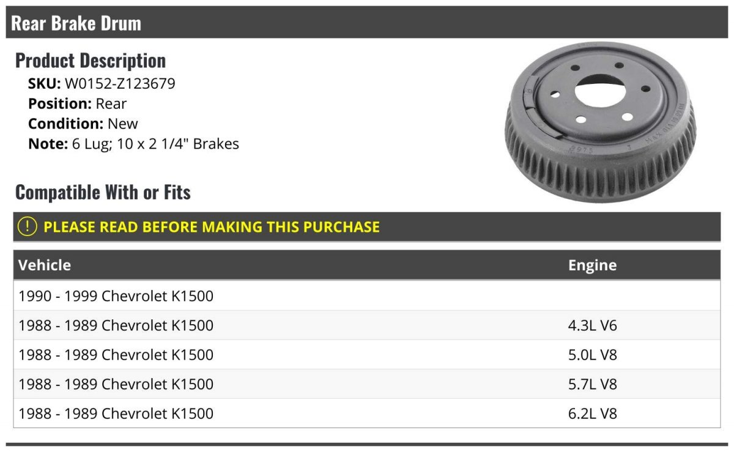Select the K1500 row with 4.3L V6
Screen dimensions: 734x452
tap(367, 325)
